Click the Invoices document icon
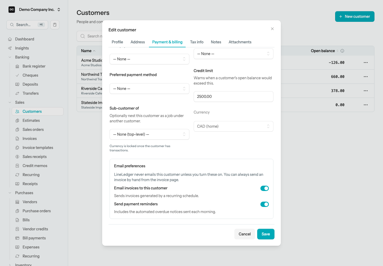 pyautogui.click(x=17, y=139)
